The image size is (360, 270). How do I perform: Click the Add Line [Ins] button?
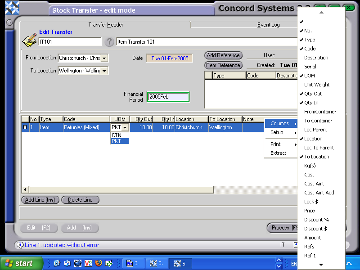(x=40, y=200)
